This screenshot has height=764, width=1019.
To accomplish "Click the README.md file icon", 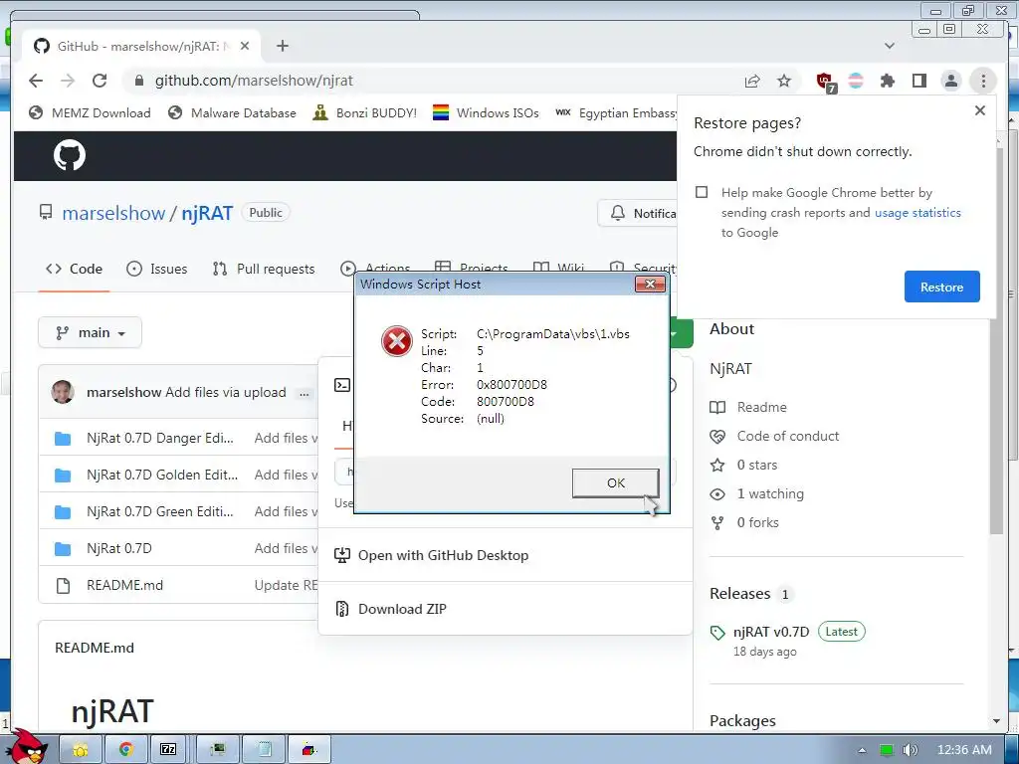I will 63,585.
